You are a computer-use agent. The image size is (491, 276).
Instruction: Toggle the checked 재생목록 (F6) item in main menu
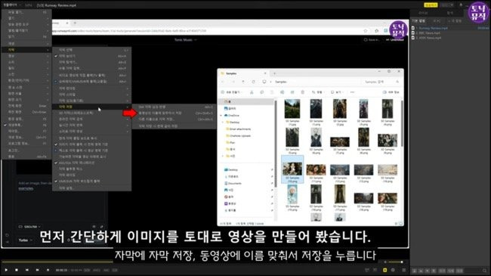[x=26, y=125]
